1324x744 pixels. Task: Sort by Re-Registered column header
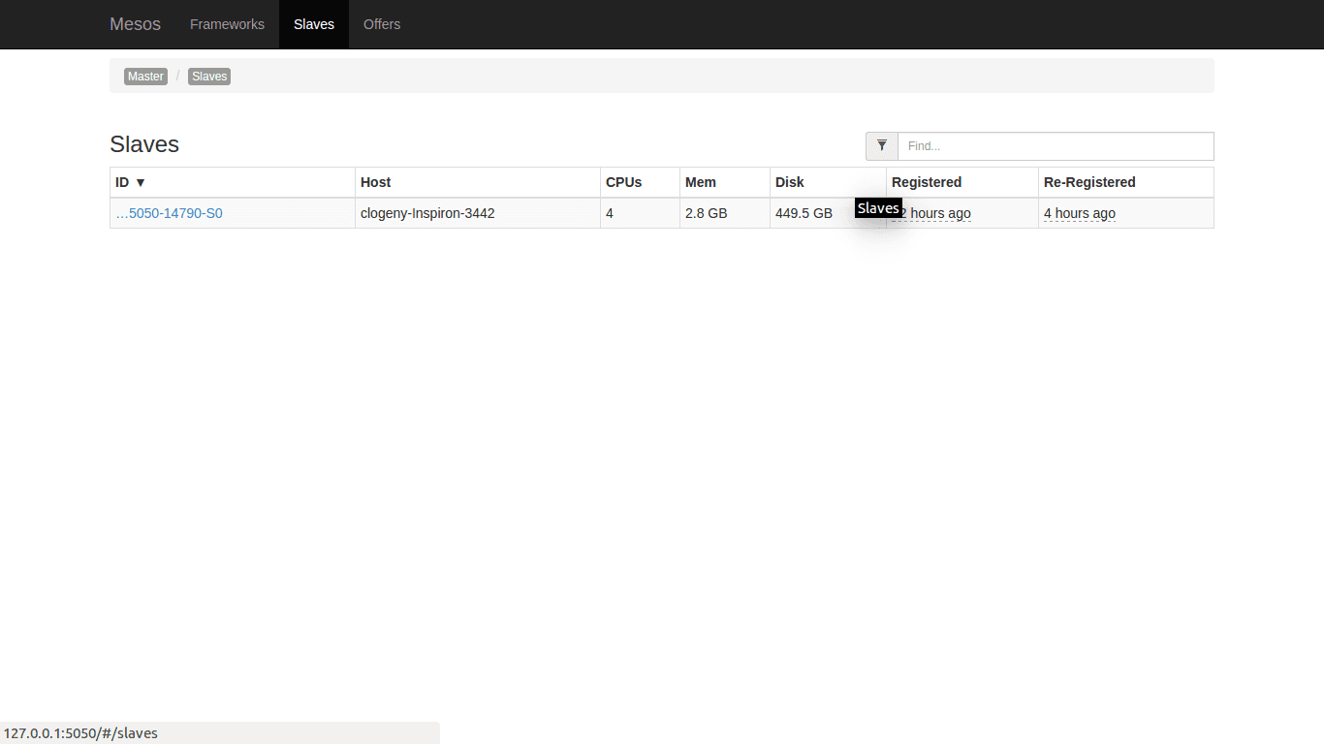(1089, 182)
